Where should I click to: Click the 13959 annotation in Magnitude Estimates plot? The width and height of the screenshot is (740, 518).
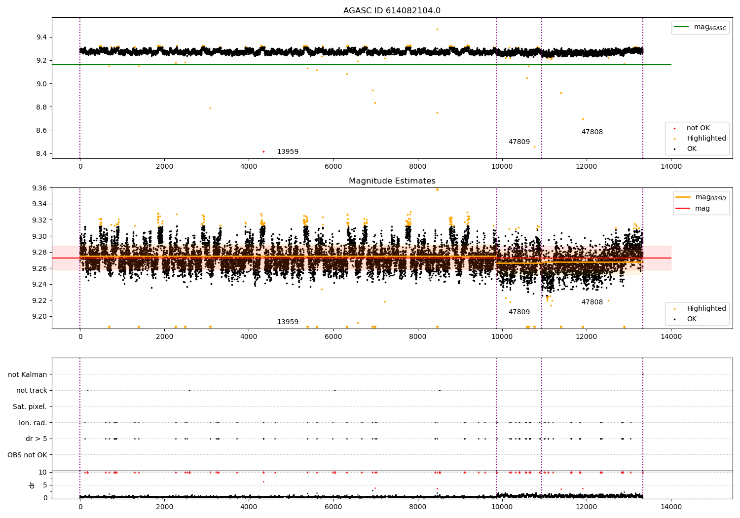[288, 322]
